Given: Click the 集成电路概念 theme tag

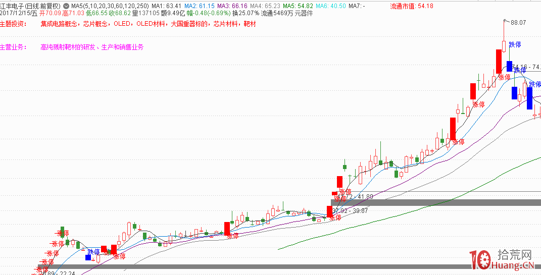Looking at the screenshot, I should point(59,24).
